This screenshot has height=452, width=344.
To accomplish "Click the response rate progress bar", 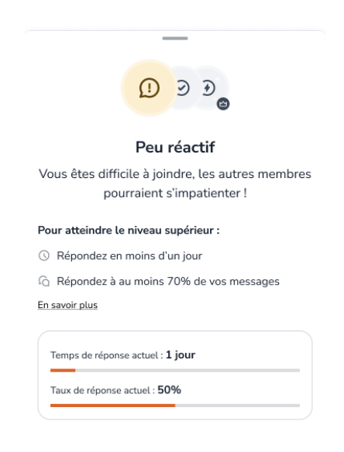I will point(175,406).
